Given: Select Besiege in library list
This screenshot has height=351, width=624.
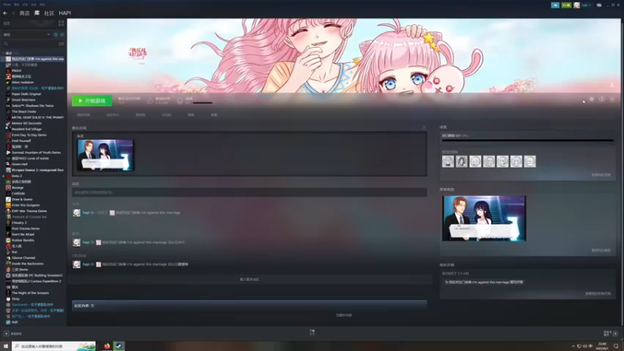Looking at the screenshot, I should pyautogui.click(x=17, y=187).
